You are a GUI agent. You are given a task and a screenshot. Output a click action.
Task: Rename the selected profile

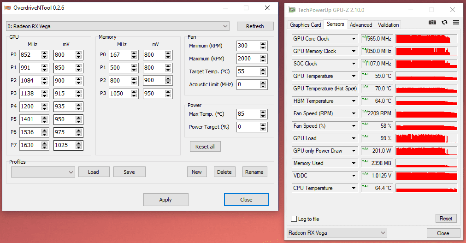[254, 172]
